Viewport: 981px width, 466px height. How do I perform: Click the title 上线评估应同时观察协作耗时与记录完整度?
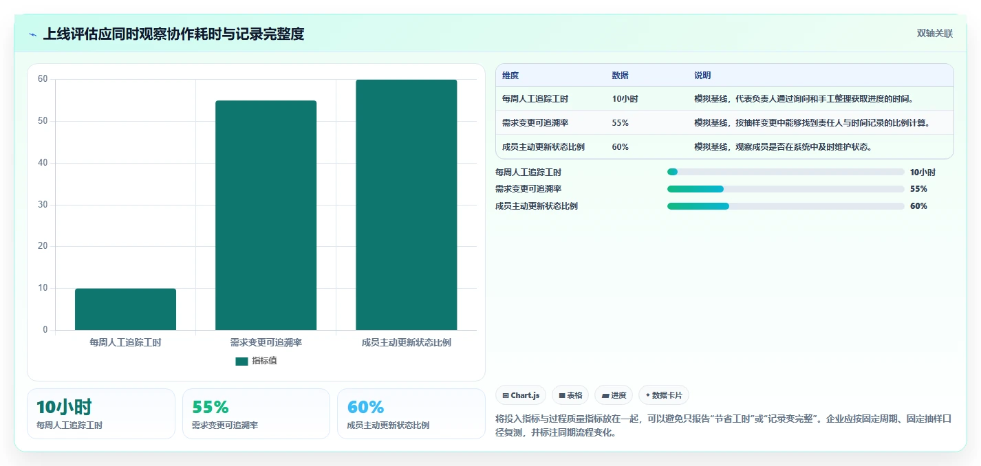coord(173,34)
